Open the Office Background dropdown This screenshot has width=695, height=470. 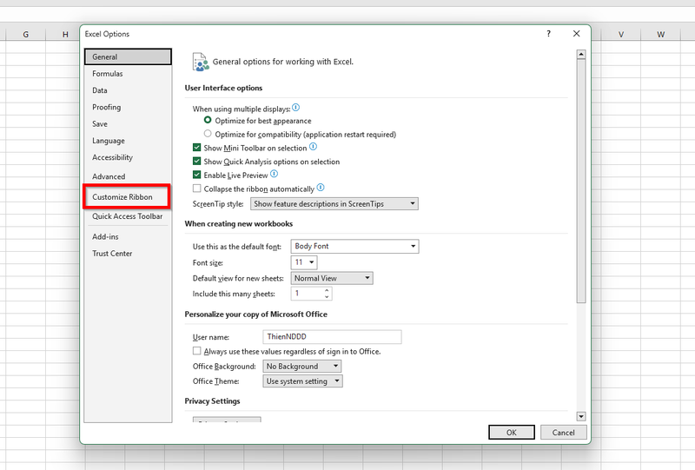pyautogui.click(x=301, y=367)
